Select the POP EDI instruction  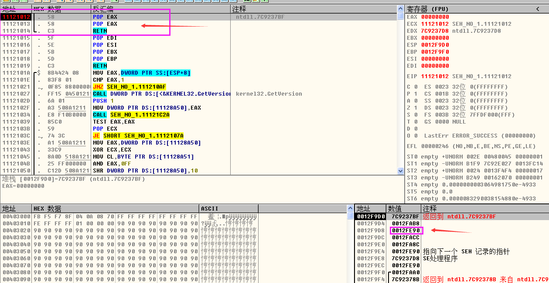(x=105, y=38)
